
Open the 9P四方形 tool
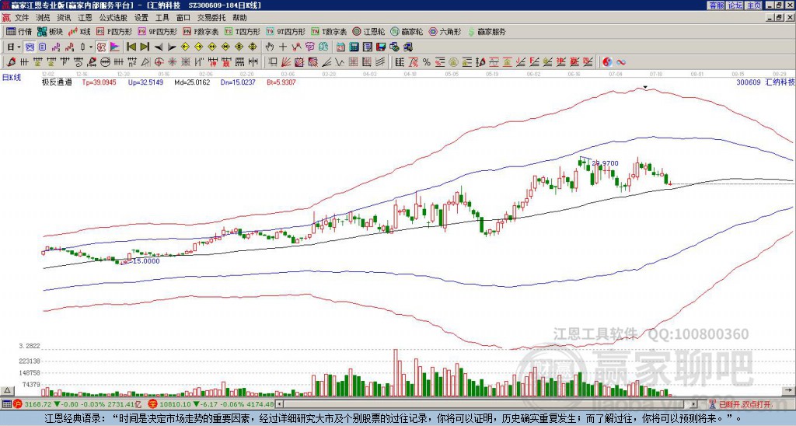157,31
